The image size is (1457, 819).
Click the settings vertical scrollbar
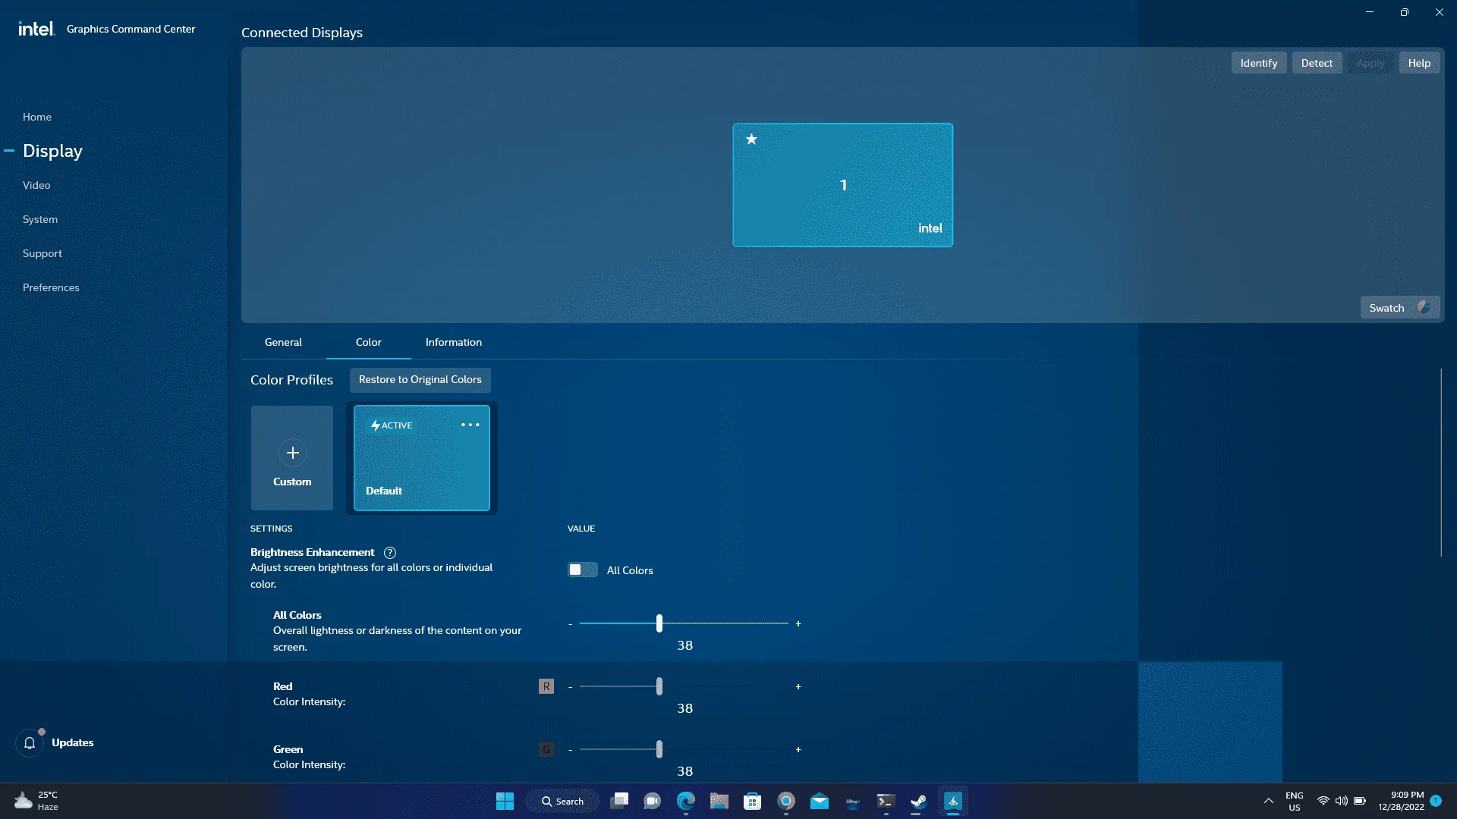[1440, 463]
